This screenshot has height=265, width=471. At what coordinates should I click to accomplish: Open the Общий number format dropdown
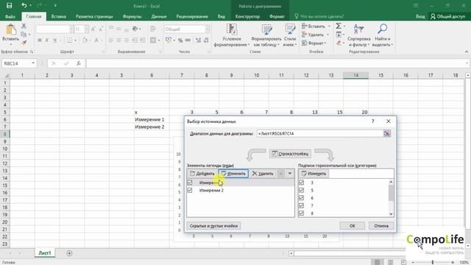pos(208,29)
